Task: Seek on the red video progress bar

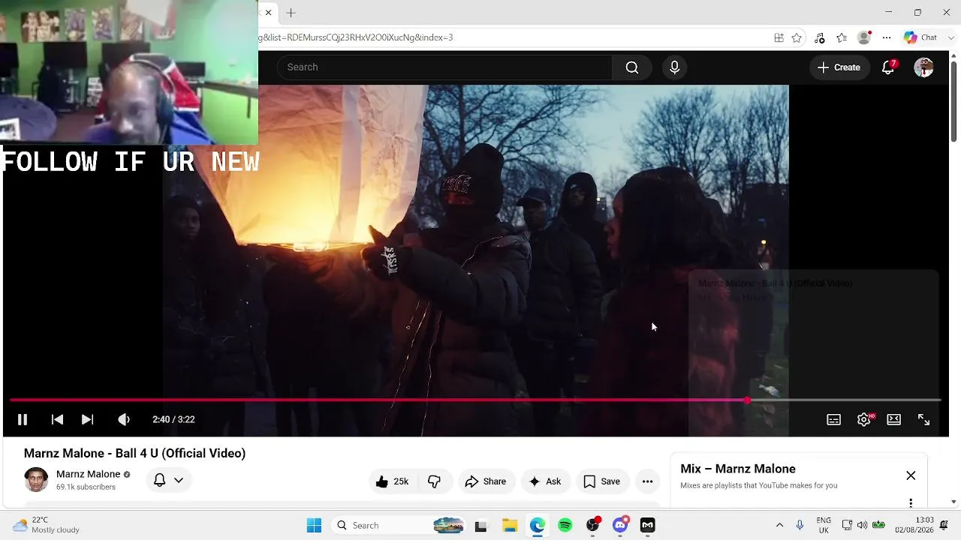Action: (474, 400)
